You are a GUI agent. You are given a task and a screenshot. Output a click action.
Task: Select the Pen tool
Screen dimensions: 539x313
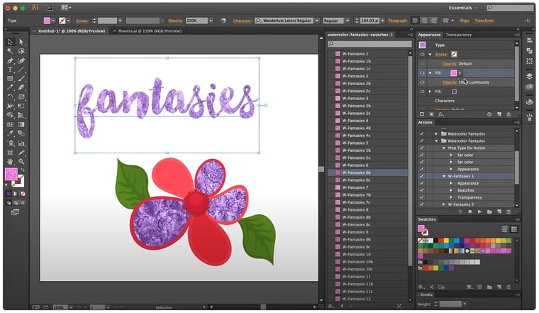[10, 60]
